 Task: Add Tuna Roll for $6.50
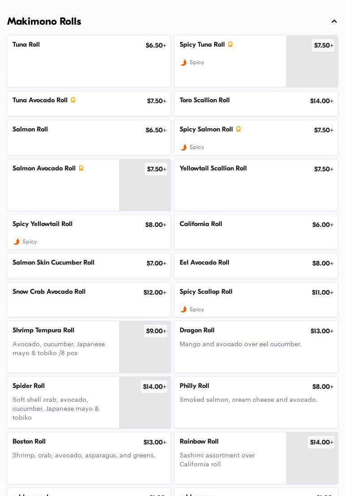[156, 45]
